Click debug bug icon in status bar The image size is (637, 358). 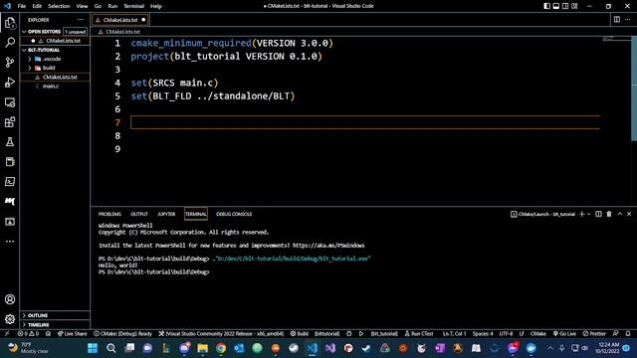(x=349, y=334)
